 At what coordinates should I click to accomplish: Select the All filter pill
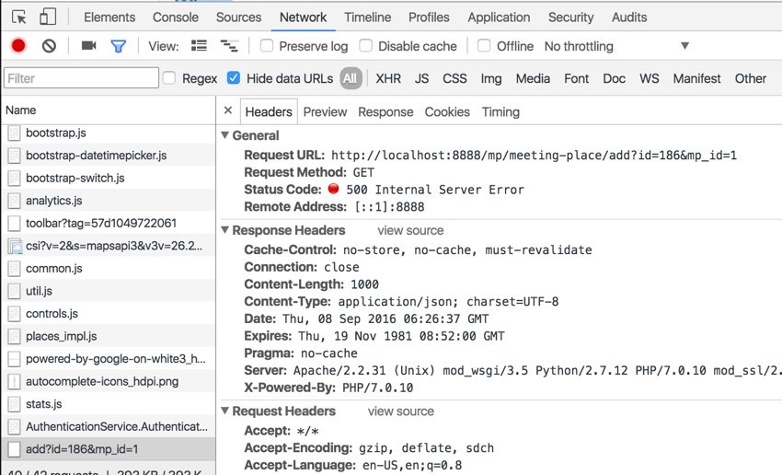351,78
